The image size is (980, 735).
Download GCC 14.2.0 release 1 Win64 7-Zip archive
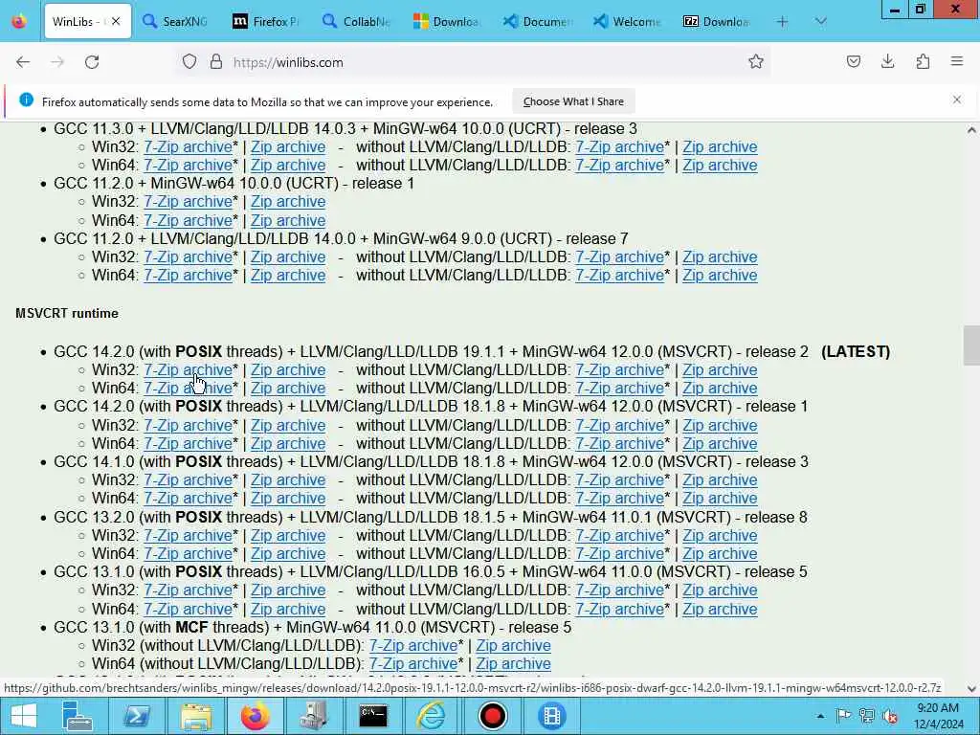tap(189, 444)
